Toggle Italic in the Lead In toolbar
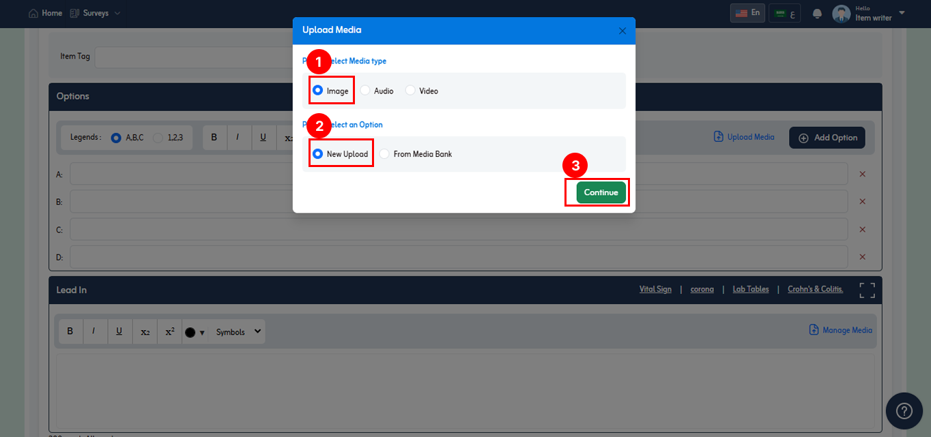This screenshot has height=437, width=931. pos(94,332)
